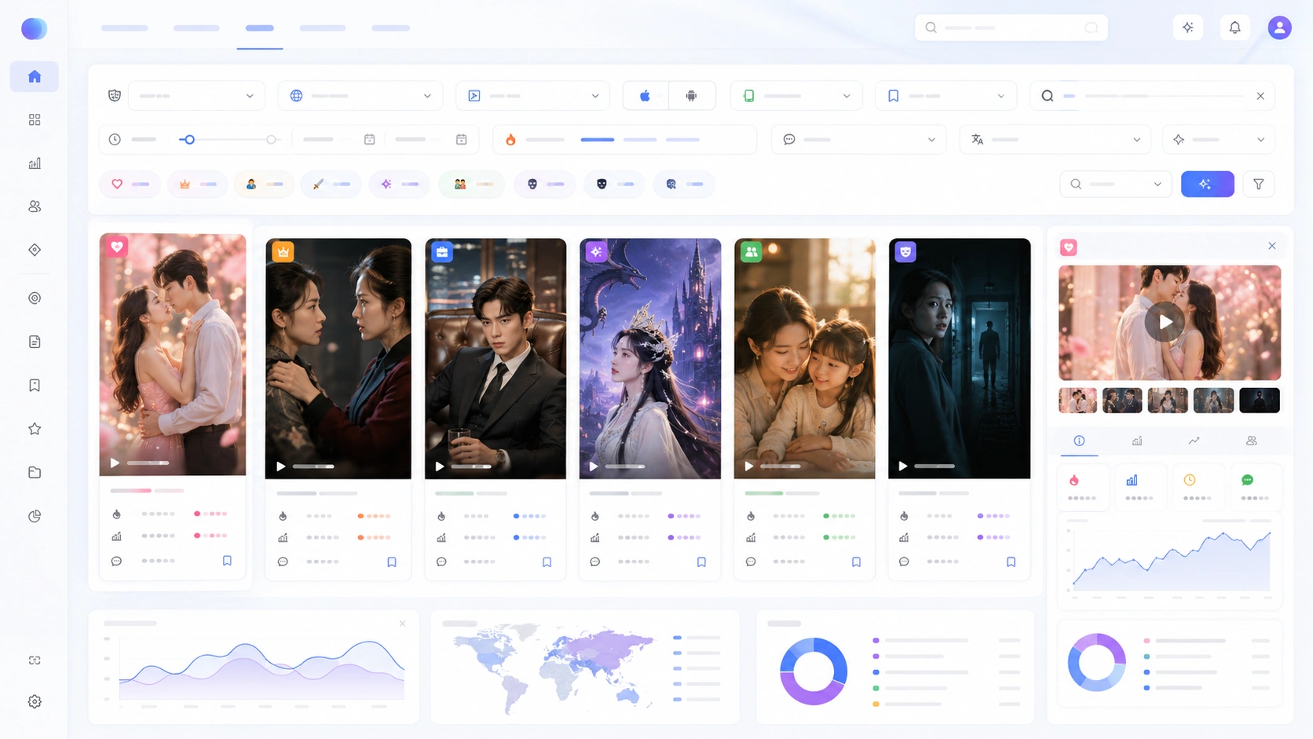Expand the globe region dropdown

360,96
